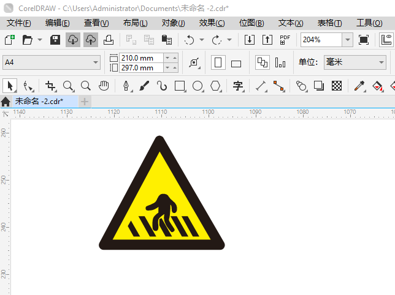Click the Redo arrow icon
The width and height of the screenshot is (395, 295).
217,40
